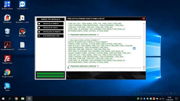Click the lower green progress bar
The image size is (180, 101).
50,76
